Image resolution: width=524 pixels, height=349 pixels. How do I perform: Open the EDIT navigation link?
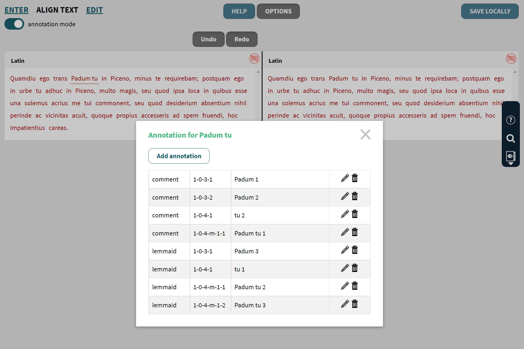[94, 10]
